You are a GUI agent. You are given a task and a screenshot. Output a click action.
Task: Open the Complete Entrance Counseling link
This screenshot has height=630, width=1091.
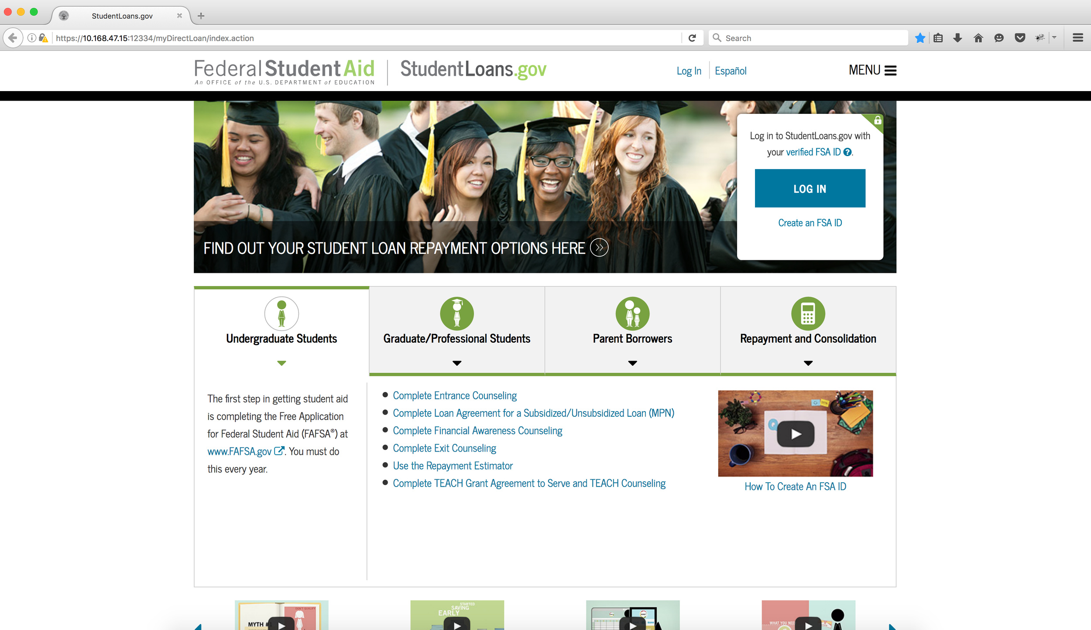tap(455, 395)
